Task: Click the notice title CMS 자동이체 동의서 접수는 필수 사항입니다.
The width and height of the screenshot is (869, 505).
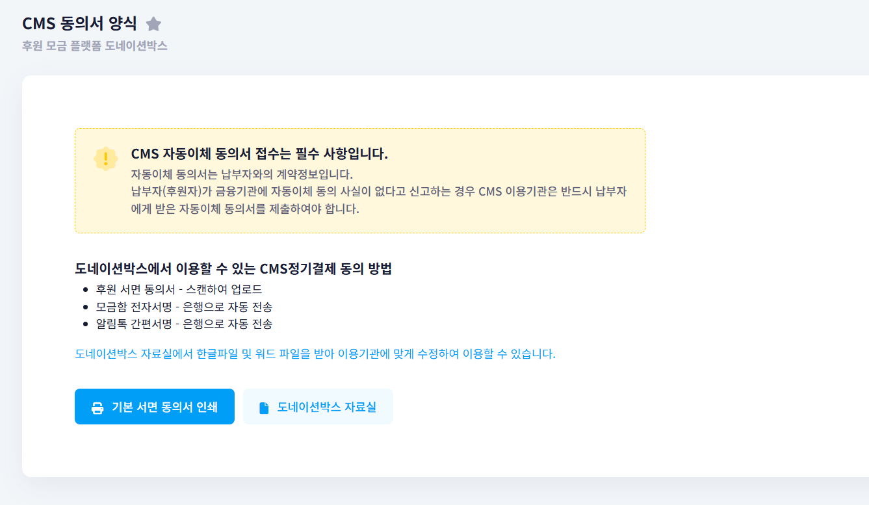Action: 259,154
